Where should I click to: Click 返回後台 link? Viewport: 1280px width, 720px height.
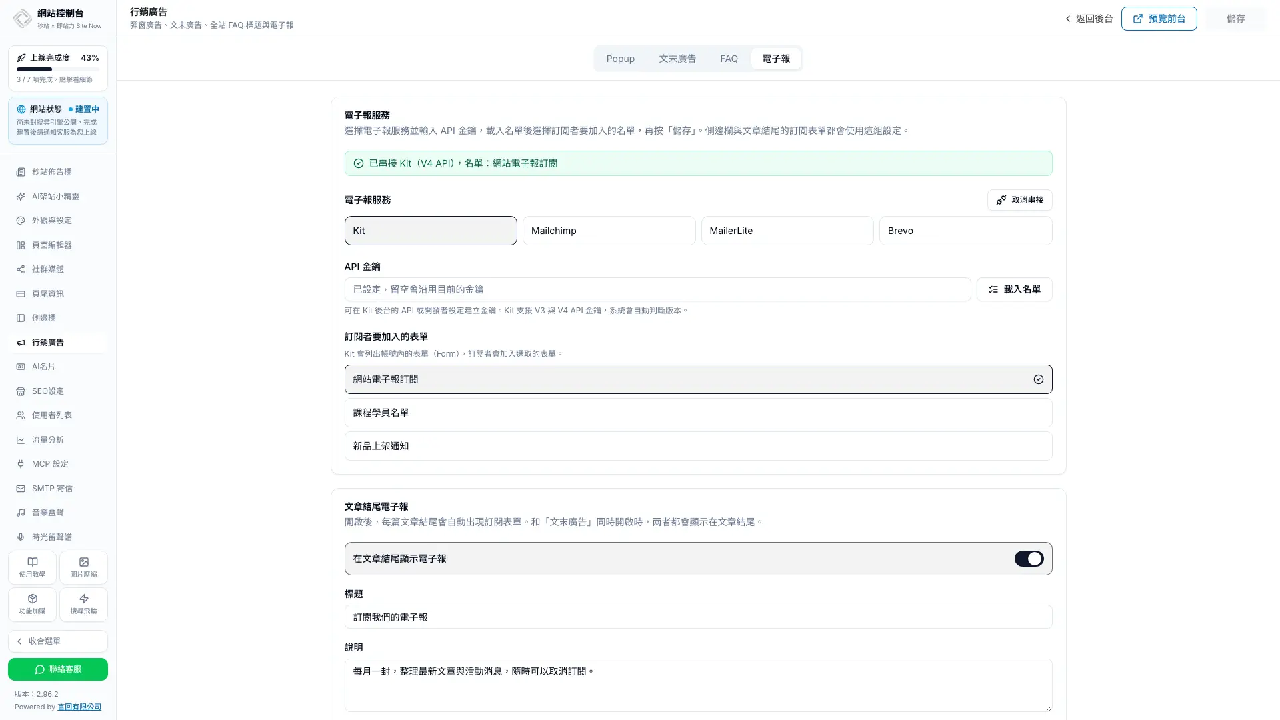pos(1089,19)
